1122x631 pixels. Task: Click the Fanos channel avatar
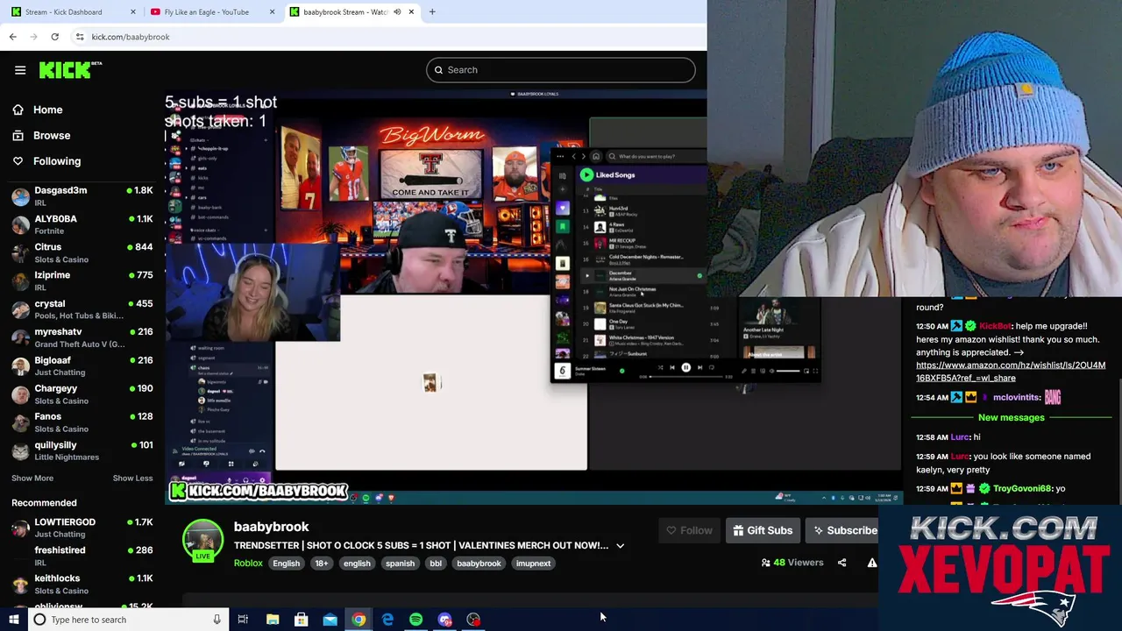click(20, 422)
